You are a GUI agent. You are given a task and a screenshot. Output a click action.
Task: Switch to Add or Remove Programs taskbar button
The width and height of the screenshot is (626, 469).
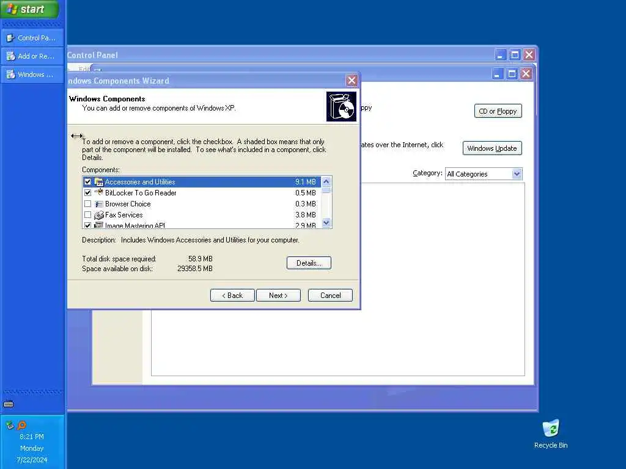(33, 56)
